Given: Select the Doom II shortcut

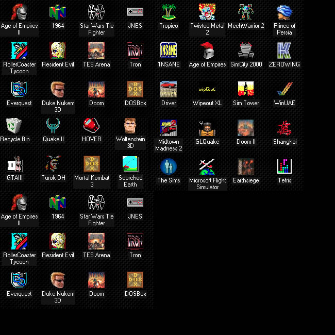Looking at the screenshot, I should 246,128.
